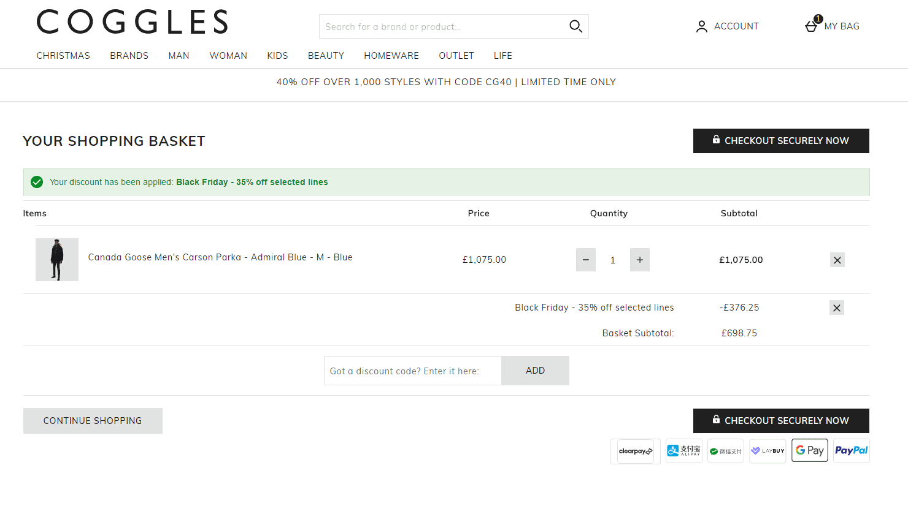
Task: Open the Kids menu
Action: pos(278,56)
